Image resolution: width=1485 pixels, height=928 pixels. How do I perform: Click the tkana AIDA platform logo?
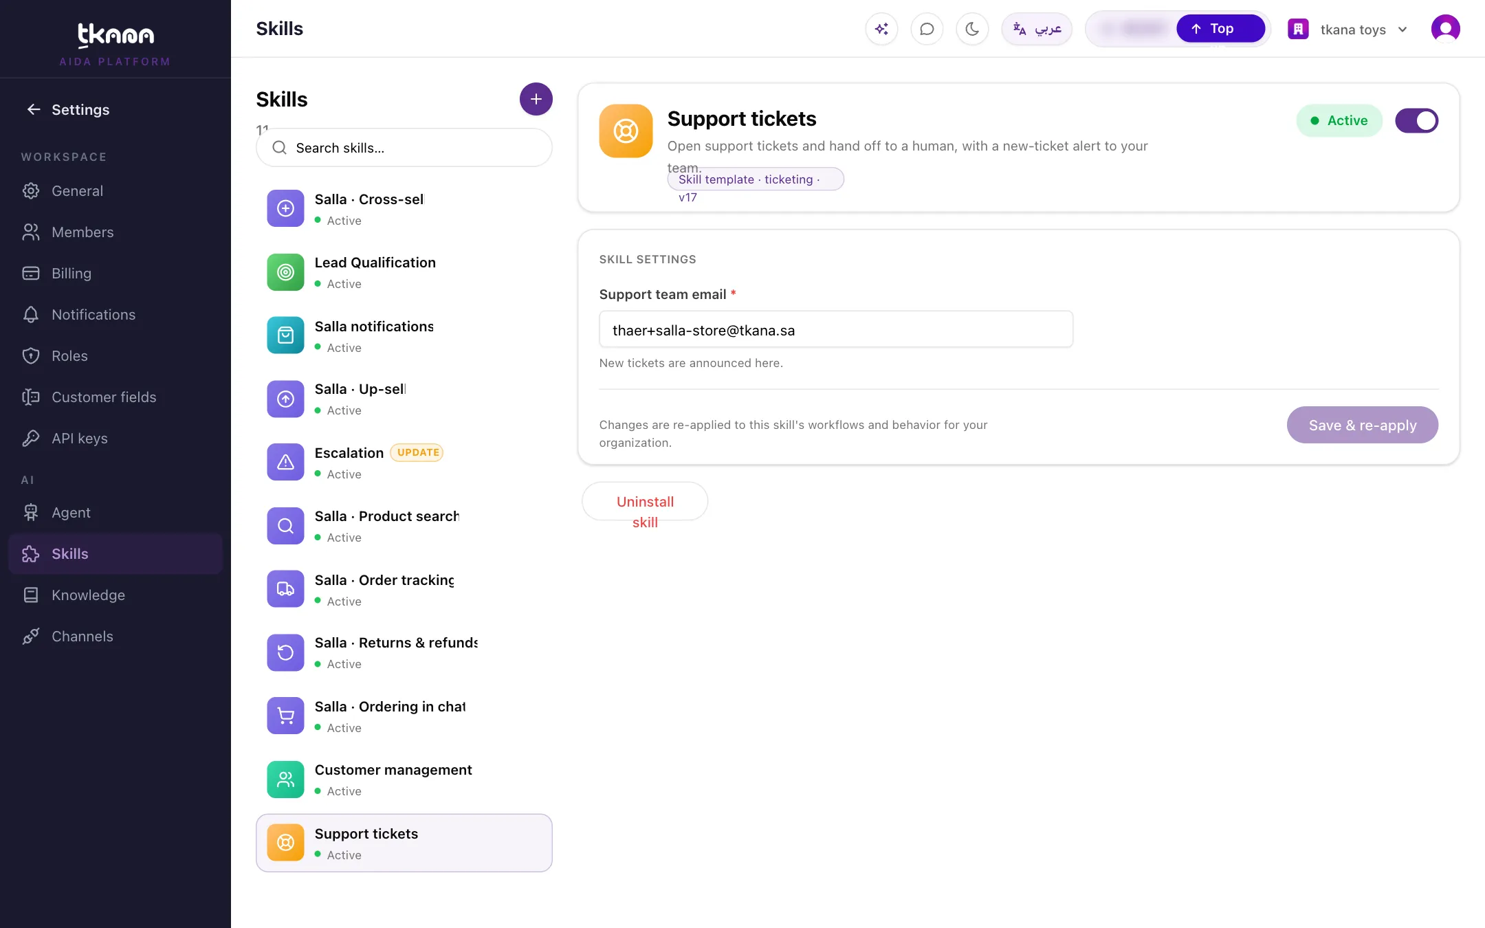click(x=115, y=44)
